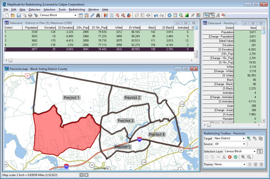Open the Redistricting menu
Screen dimensions: 270x179
coord(77,9)
